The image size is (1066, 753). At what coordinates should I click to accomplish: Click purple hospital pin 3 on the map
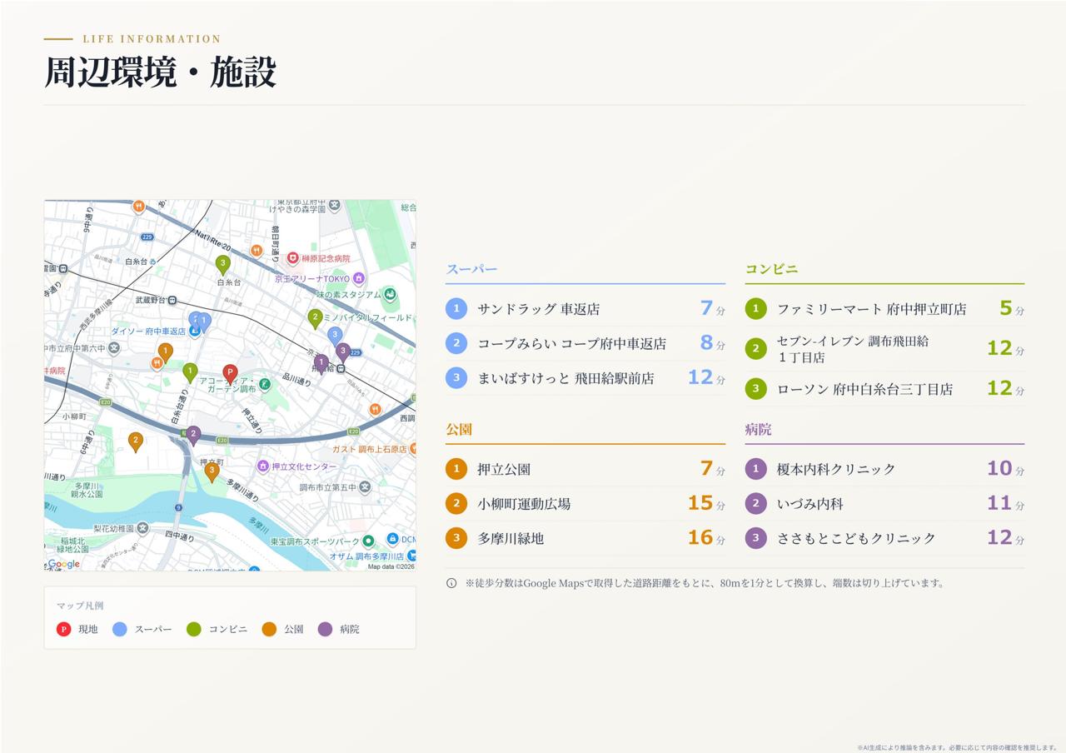pyautogui.click(x=343, y=352)
